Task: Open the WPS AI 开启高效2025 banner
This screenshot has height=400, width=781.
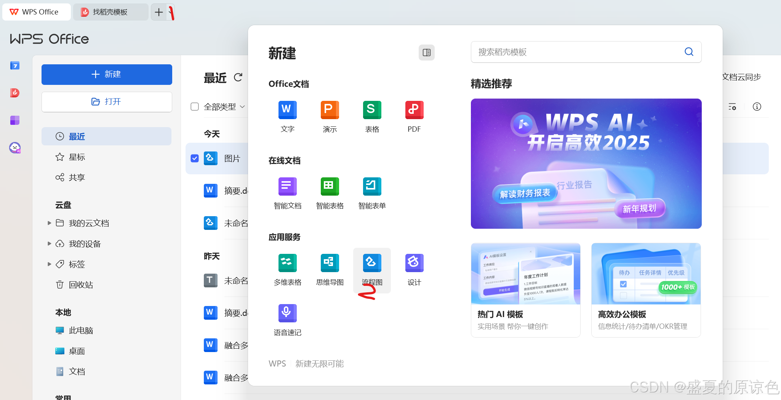Action: tap(586, 164)
